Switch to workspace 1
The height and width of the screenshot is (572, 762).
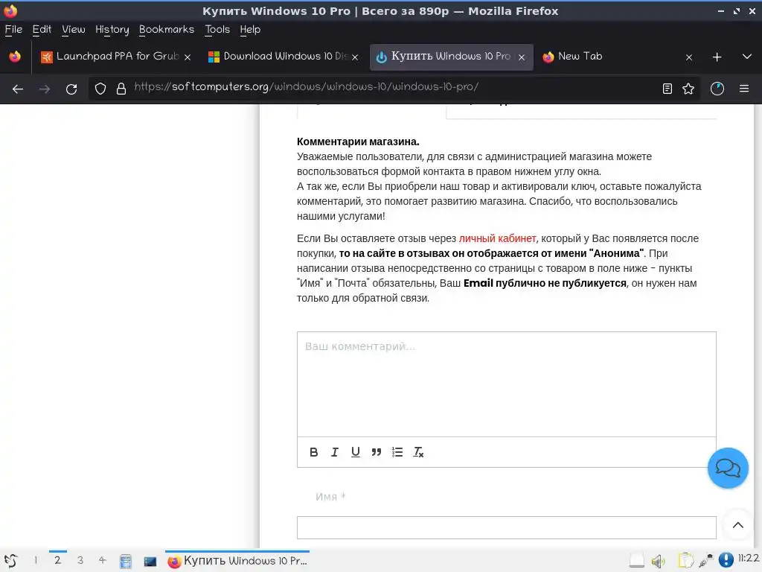[x=36, y=560]
